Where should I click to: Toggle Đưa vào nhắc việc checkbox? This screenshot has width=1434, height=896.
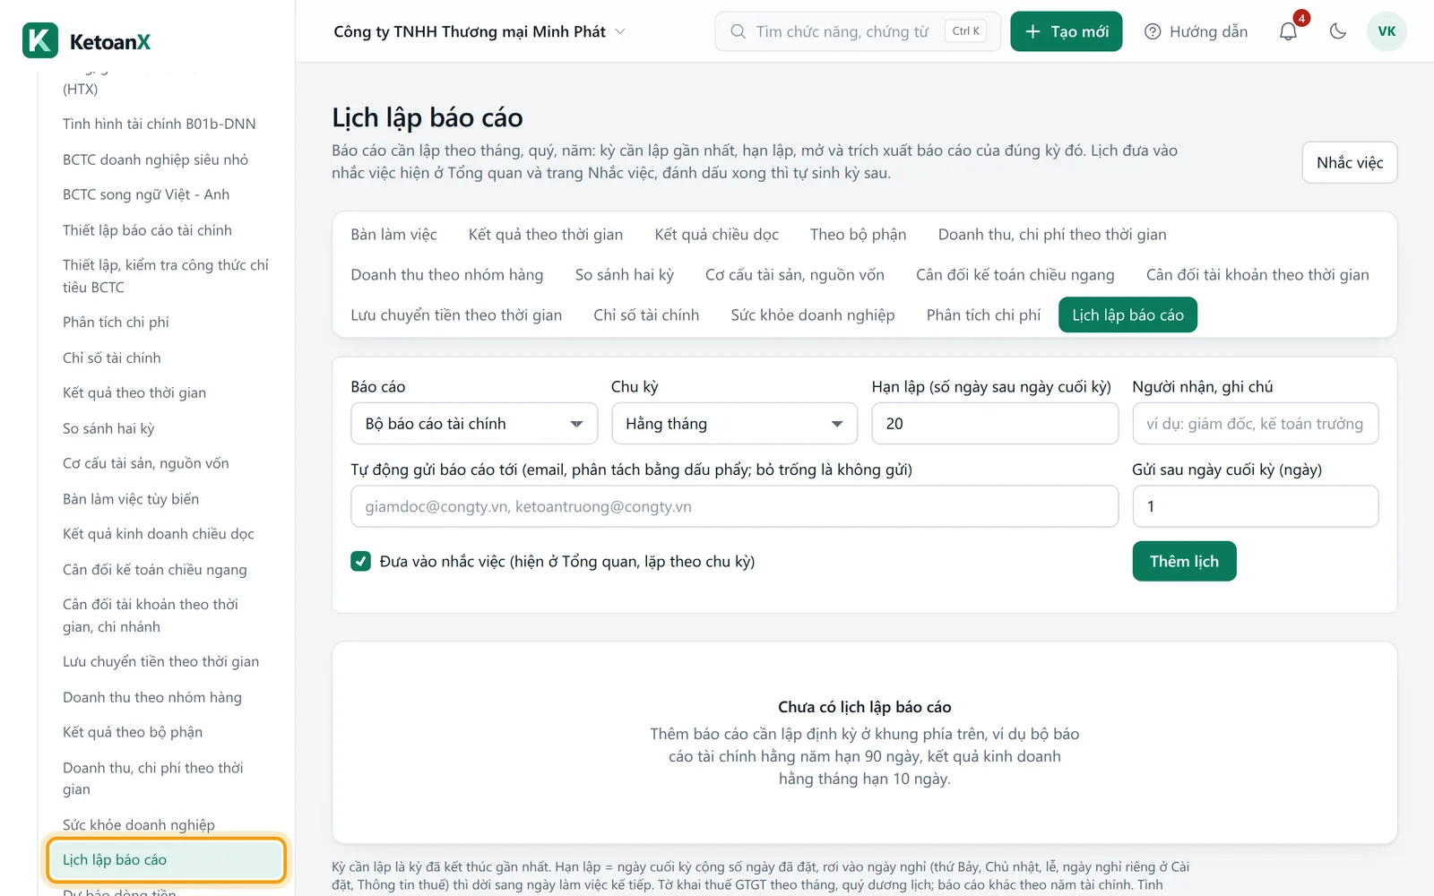361,561
